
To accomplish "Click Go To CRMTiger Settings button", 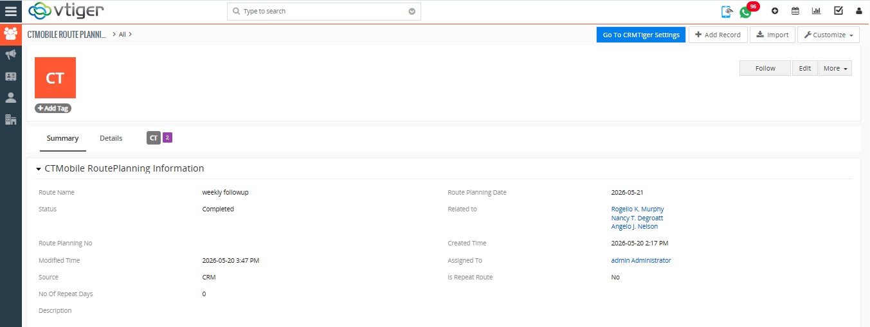I will coord(641,35).
